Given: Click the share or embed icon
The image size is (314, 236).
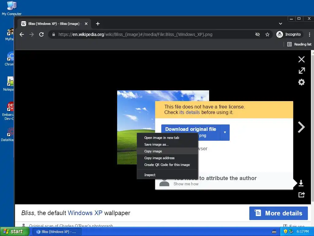Looking at the screenshot, I should click(301, 195).
